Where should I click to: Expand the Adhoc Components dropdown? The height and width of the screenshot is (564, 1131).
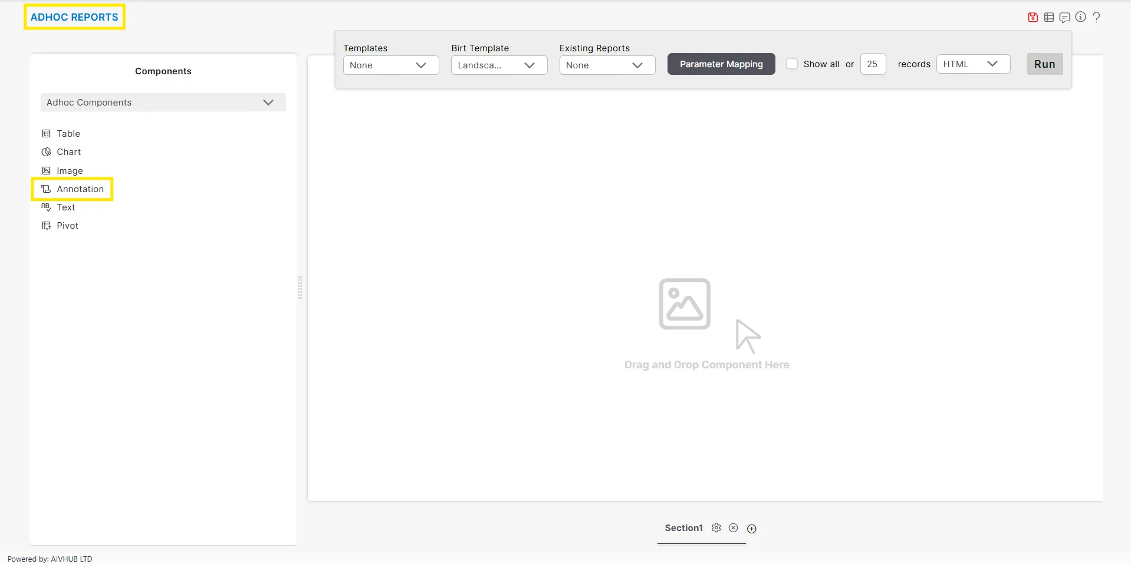coord(163,103)
